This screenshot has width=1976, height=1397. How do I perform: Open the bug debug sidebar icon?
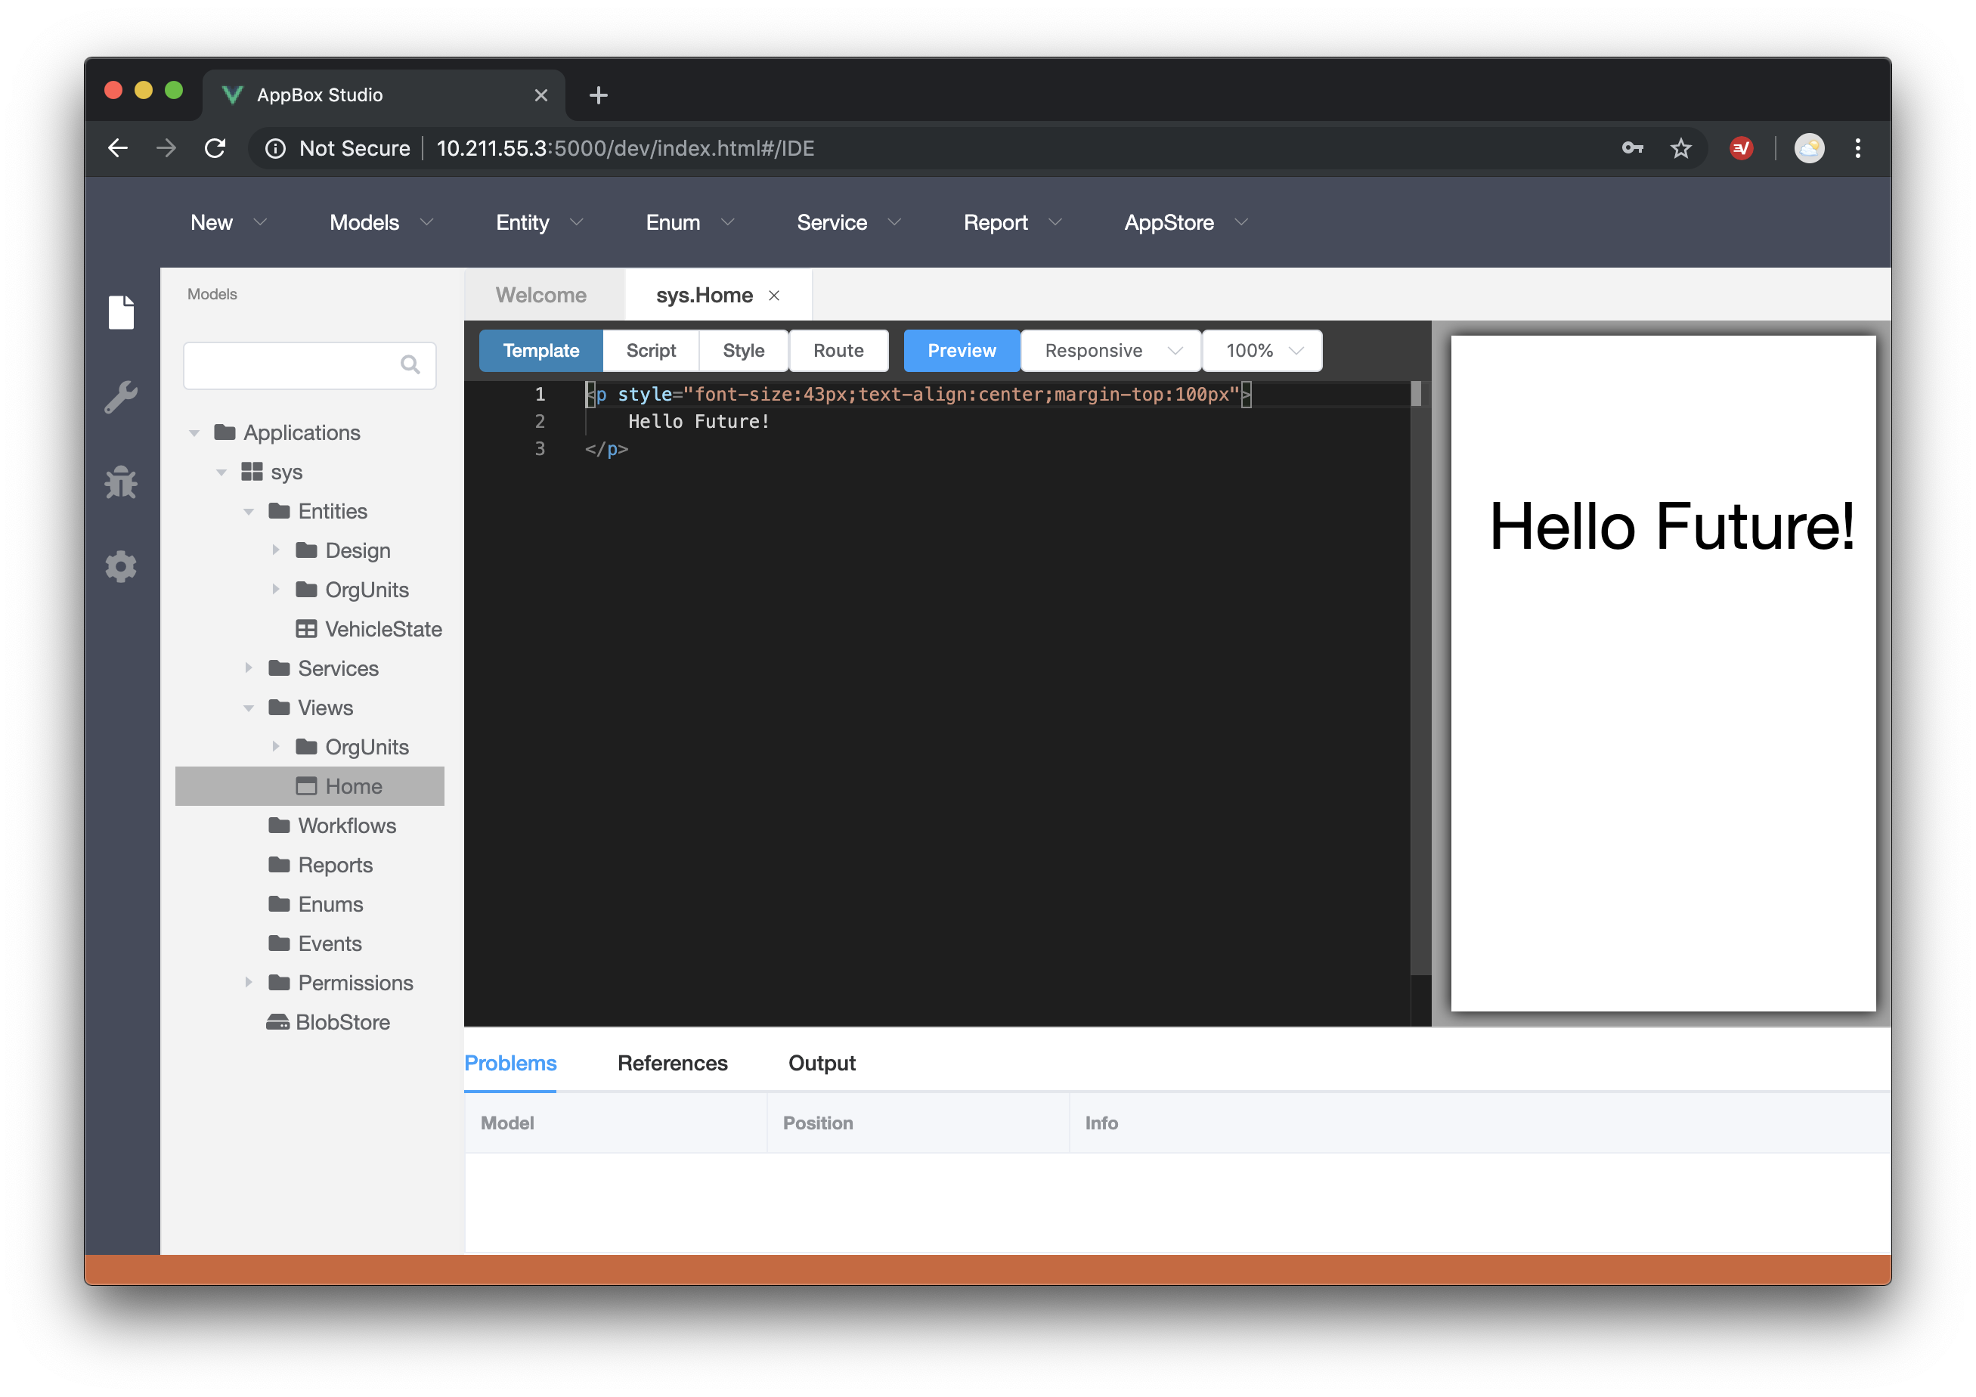point(120,482)
